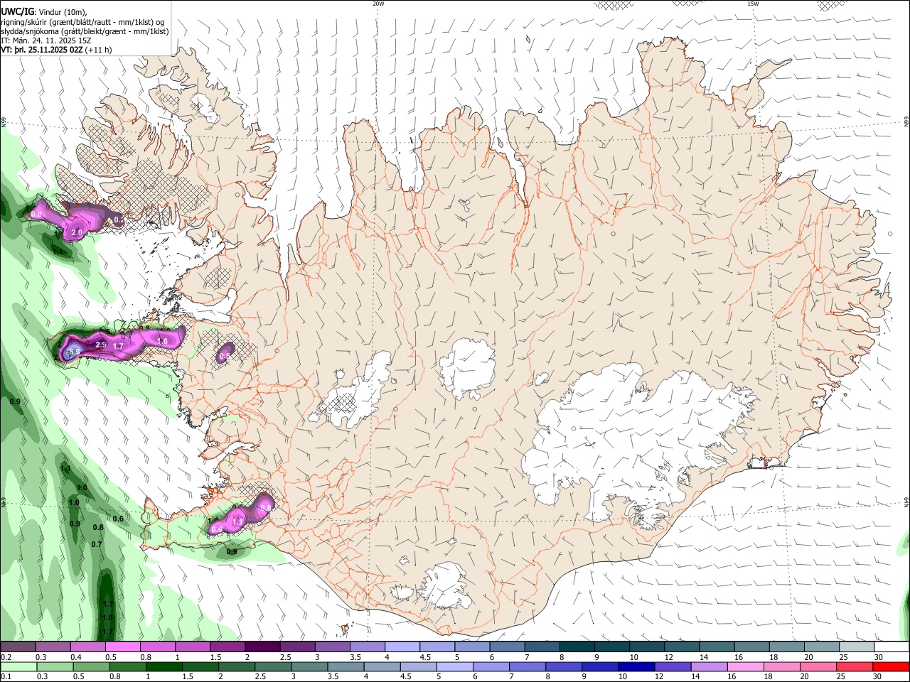This screenshot has height=682, width=910.
Task: Click the 'Vindur (10m)' heading text
Action: coord(62,11)
